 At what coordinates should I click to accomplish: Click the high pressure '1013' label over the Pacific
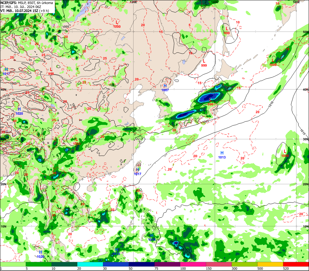[222, 157]
